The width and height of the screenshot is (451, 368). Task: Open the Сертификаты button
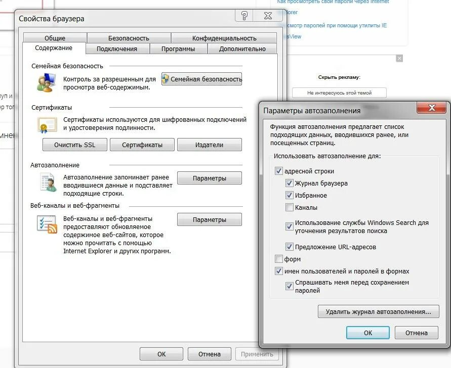click(x=142, y=145)
